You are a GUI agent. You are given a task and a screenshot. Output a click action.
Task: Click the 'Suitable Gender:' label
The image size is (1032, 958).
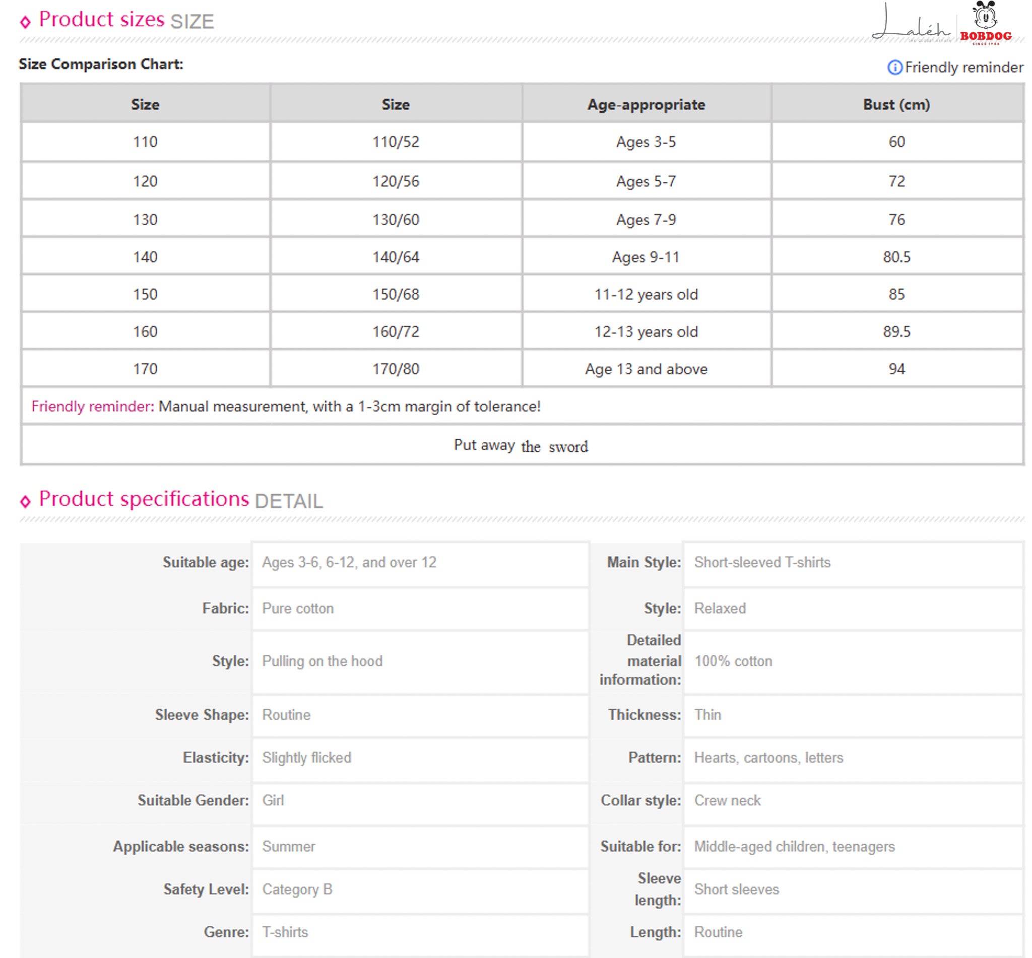click(x=193, y=800)
